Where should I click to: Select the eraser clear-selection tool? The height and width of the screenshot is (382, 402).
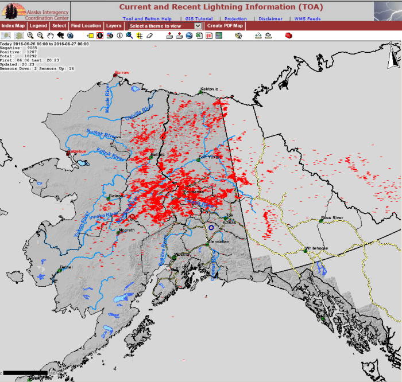click(150, 36)
